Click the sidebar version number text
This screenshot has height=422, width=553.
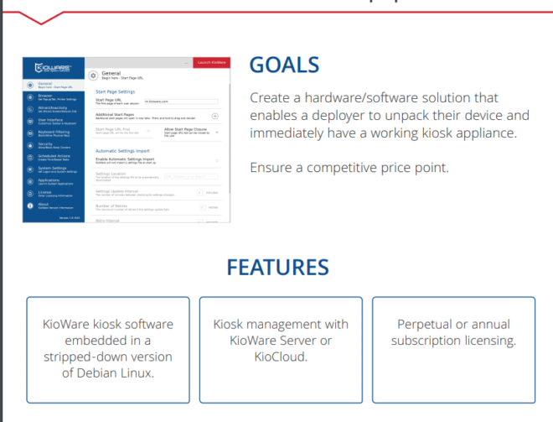point(70,218)
